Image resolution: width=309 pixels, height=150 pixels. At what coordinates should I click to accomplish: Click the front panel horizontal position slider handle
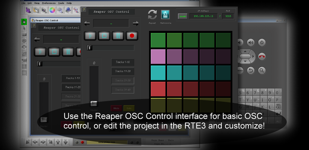[90, 48]
